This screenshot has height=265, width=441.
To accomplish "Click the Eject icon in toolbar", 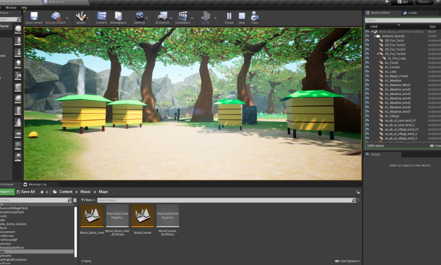I will pos(255,17).
